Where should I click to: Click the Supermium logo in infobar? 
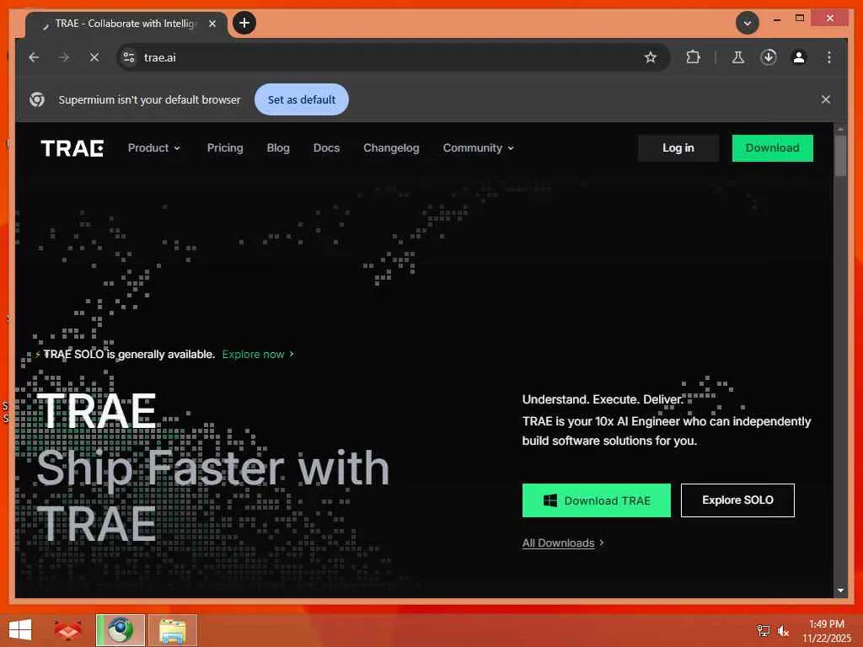37,99
